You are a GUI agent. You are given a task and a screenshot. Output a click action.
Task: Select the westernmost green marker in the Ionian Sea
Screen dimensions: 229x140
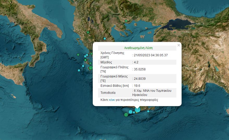[78, 55]
